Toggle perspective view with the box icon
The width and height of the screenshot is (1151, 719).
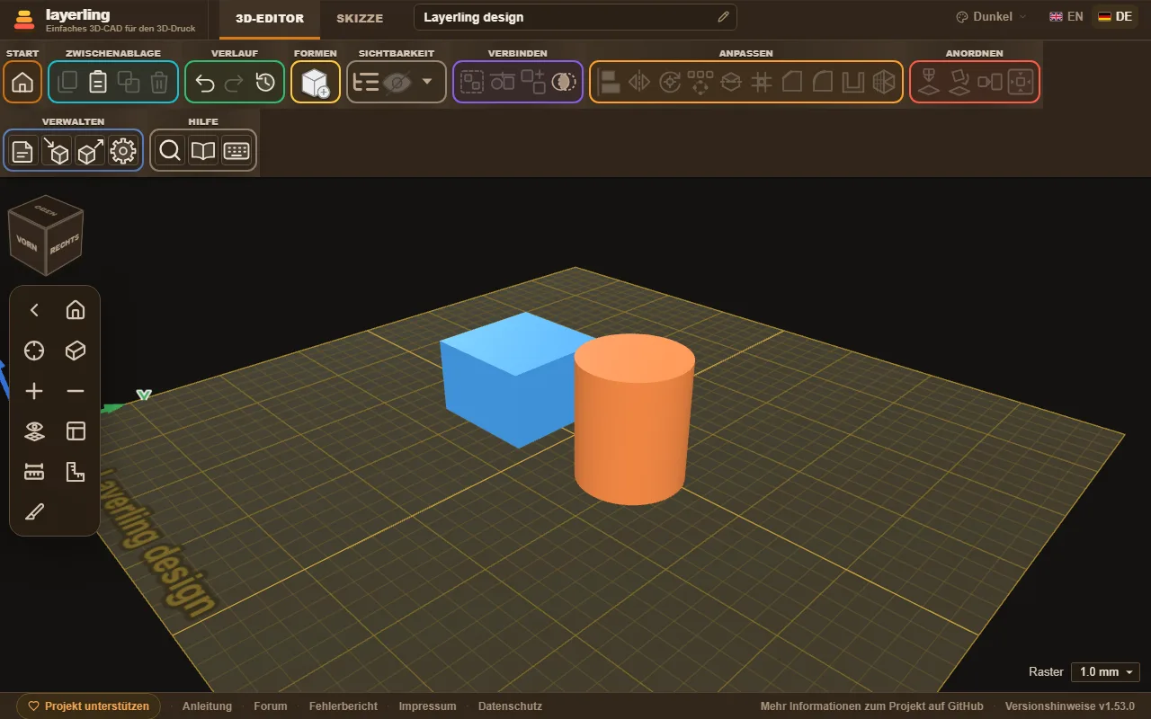(76, 351)
